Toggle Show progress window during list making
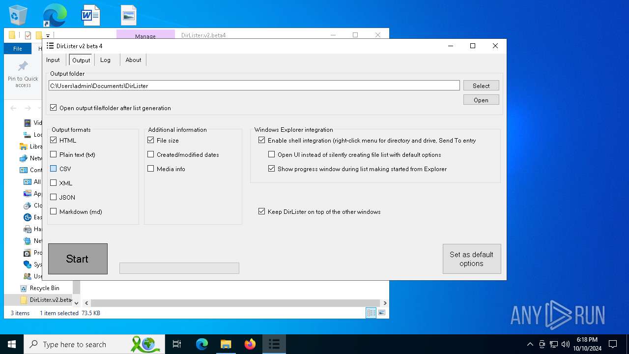 [272, 169]
